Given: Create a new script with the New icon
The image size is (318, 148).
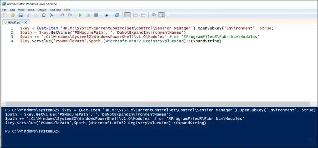Looking at the screenshot, I should coord(5,15).
